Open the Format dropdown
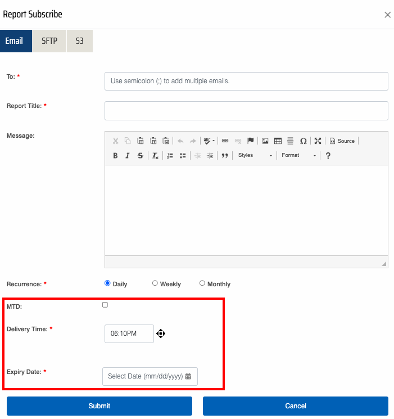Image resolution: width=394 pixels, height=419 pixels. 298,156
